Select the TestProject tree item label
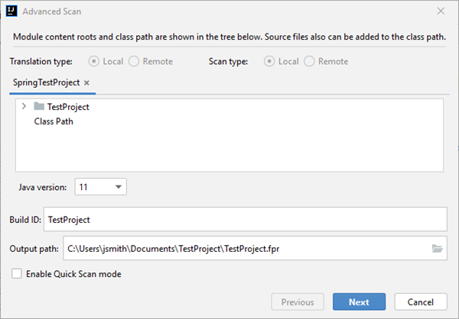The width and height of the screenshot is (459, 319). [x=68, y=107]
